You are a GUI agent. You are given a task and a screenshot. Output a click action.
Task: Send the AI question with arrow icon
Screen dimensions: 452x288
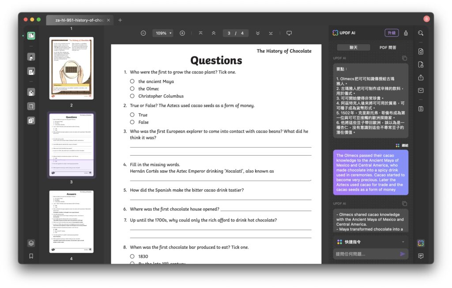[403, 254]
